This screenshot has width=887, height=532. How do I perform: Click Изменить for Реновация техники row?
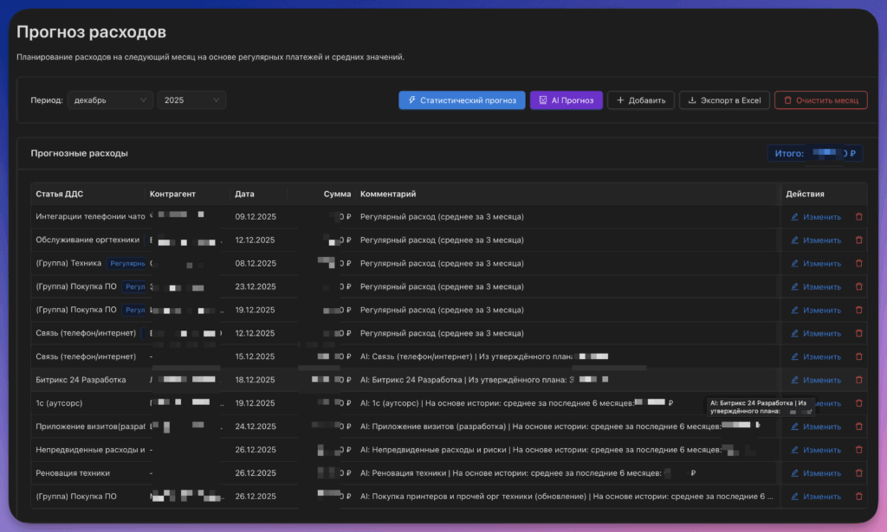[x=816, y=473]
